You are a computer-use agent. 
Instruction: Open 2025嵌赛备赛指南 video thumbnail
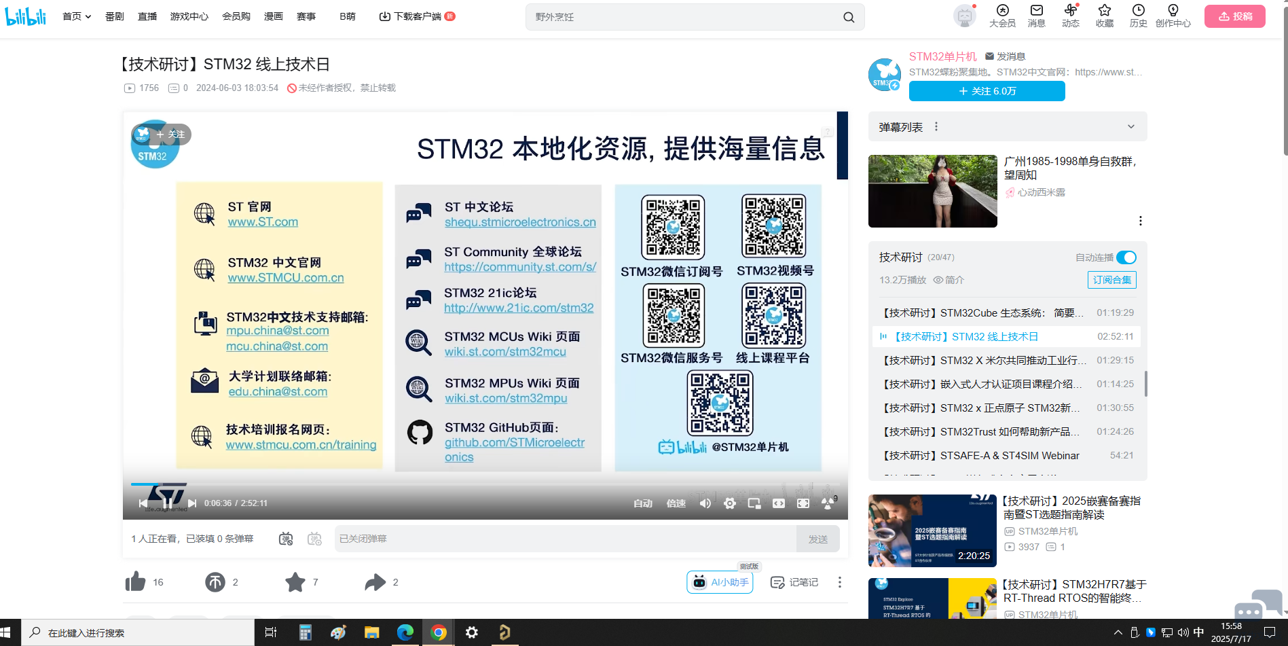click(x=932, y=531)
